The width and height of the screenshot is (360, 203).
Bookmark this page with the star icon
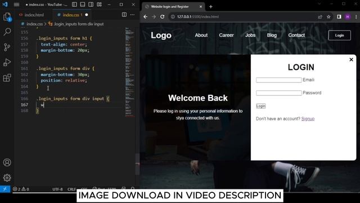point(328,17)
